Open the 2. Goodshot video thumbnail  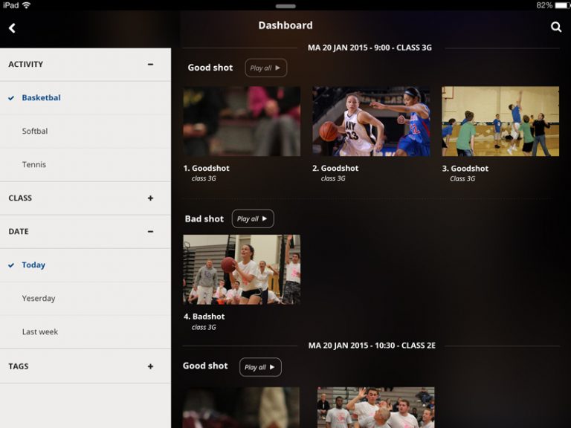[371, 121]
